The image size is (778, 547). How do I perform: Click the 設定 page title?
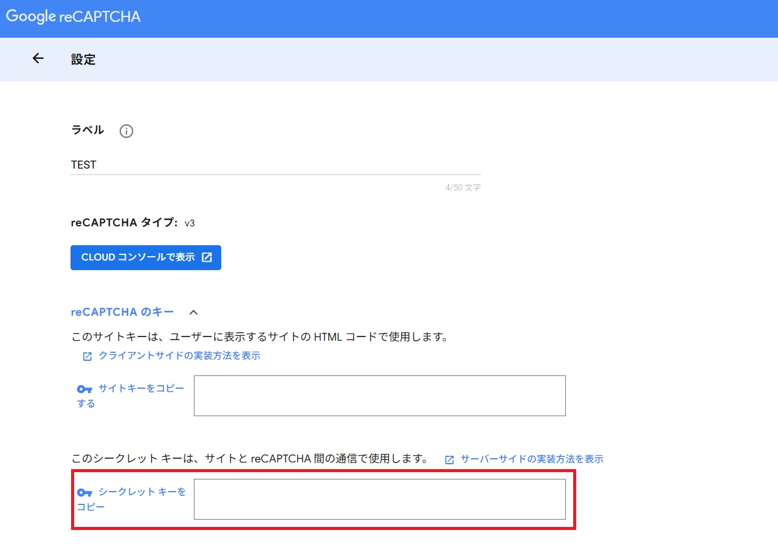[x=83, y=59]
